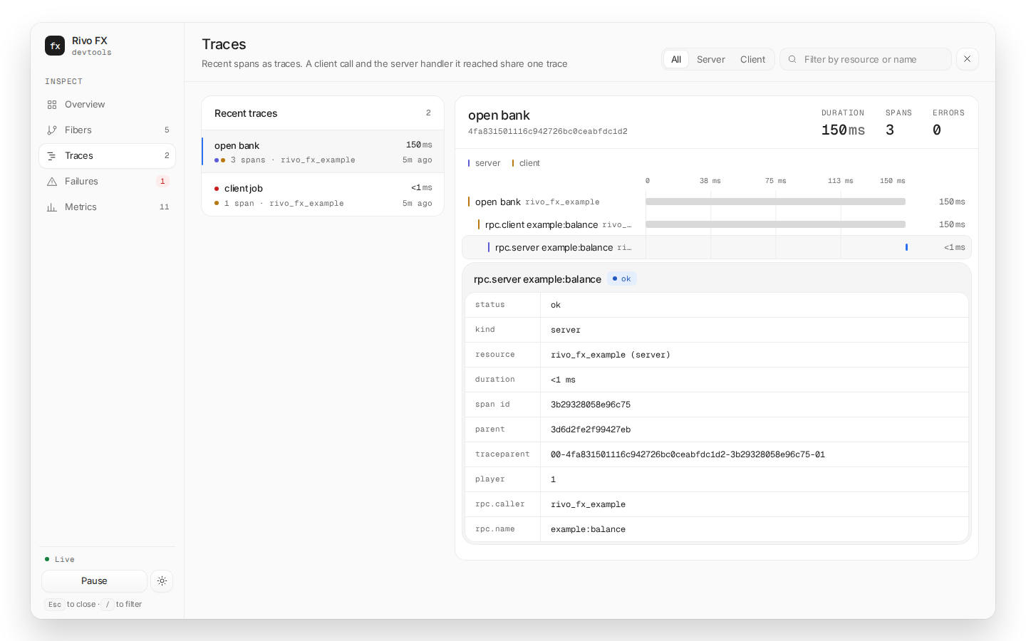The image size is (1026, 641).
Task: Click the rpc.caller value rivo_fx_example
Action: pos(588,504)
